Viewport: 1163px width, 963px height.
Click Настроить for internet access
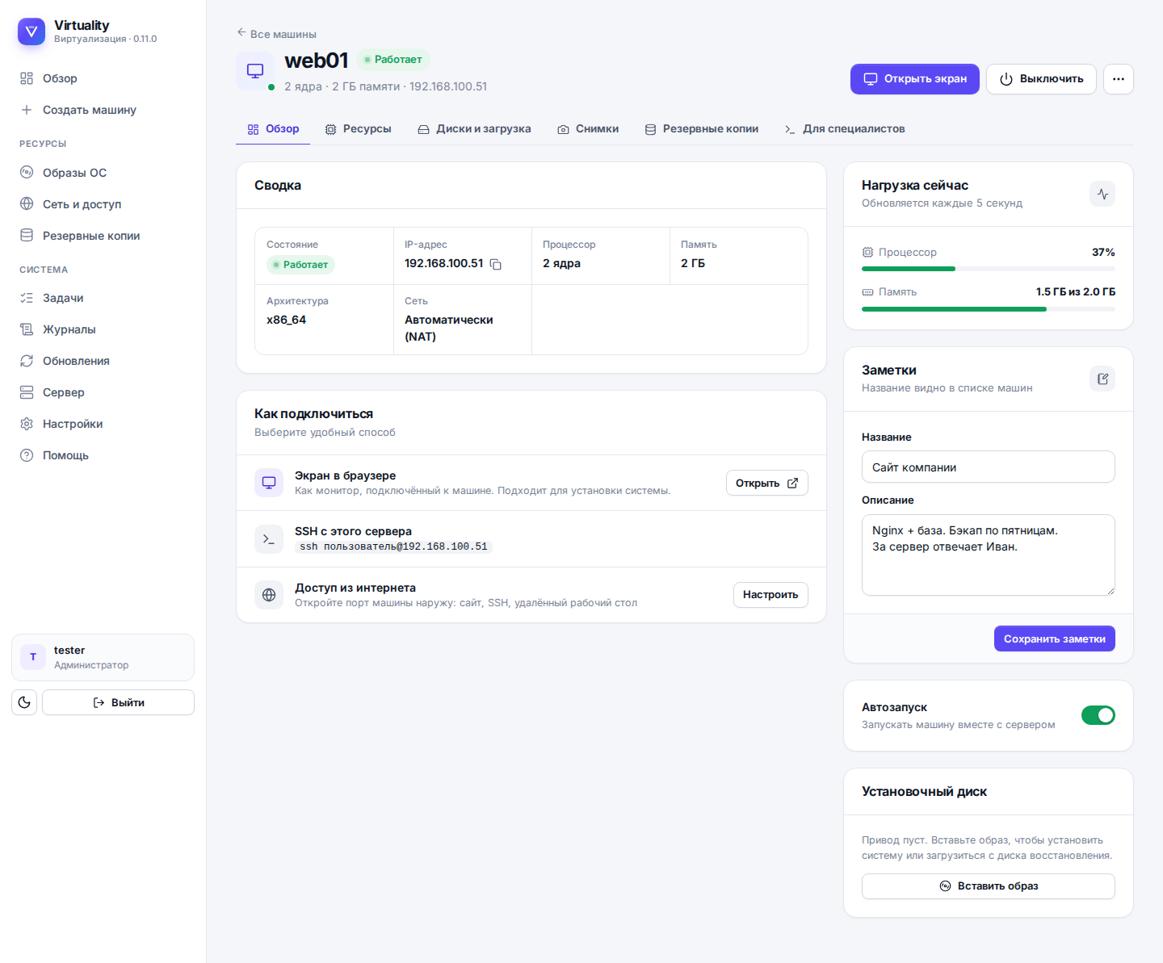[x=770, y=595]
